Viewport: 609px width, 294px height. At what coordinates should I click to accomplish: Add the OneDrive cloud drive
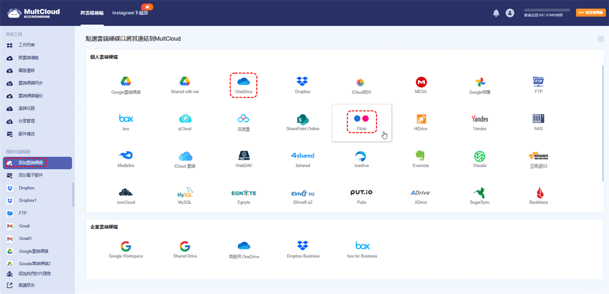(244, 82)
